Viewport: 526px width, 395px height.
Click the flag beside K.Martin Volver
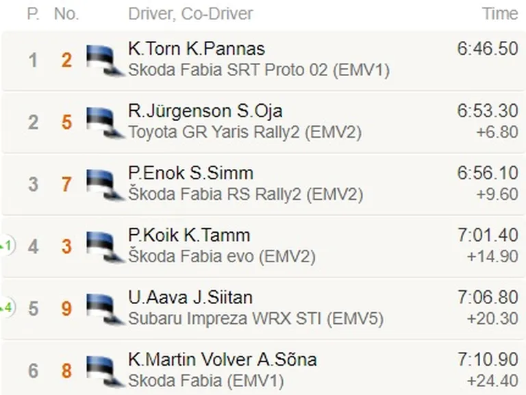tap(105, 371)
